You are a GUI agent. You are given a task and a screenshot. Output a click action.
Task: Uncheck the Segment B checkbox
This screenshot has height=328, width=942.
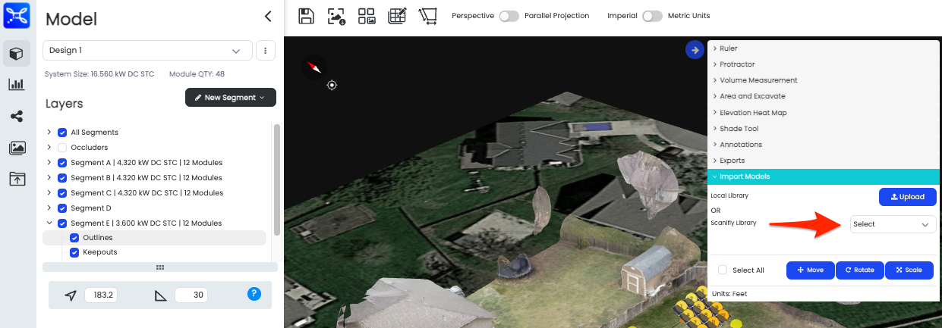[62, 178]
